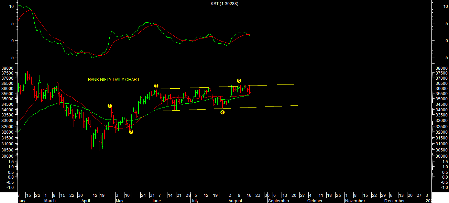The height and width of the screenshot is (203, 449).
Task: Click wave marker 1 on the price chart
Action: pos(110,106)
